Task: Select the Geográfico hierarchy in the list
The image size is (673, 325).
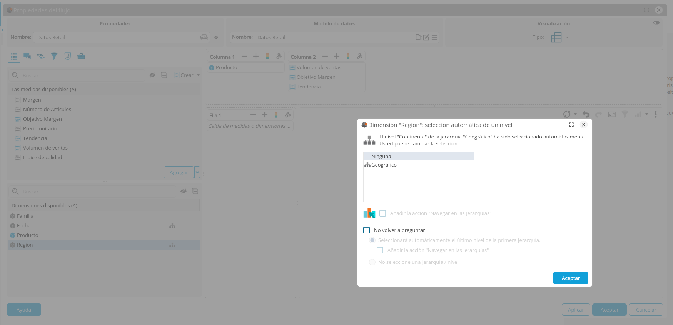Action: (x=384, y=165)
